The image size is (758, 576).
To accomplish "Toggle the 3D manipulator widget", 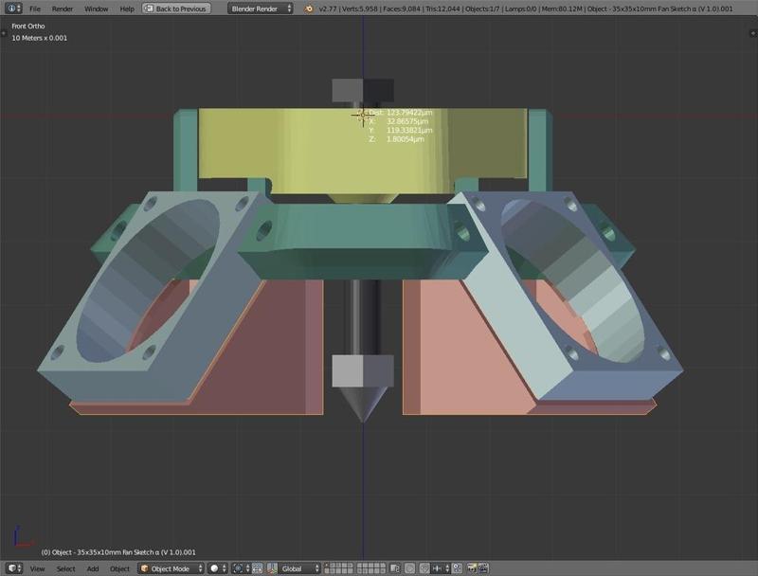I will pyautogui.click(x=257, y=568).
